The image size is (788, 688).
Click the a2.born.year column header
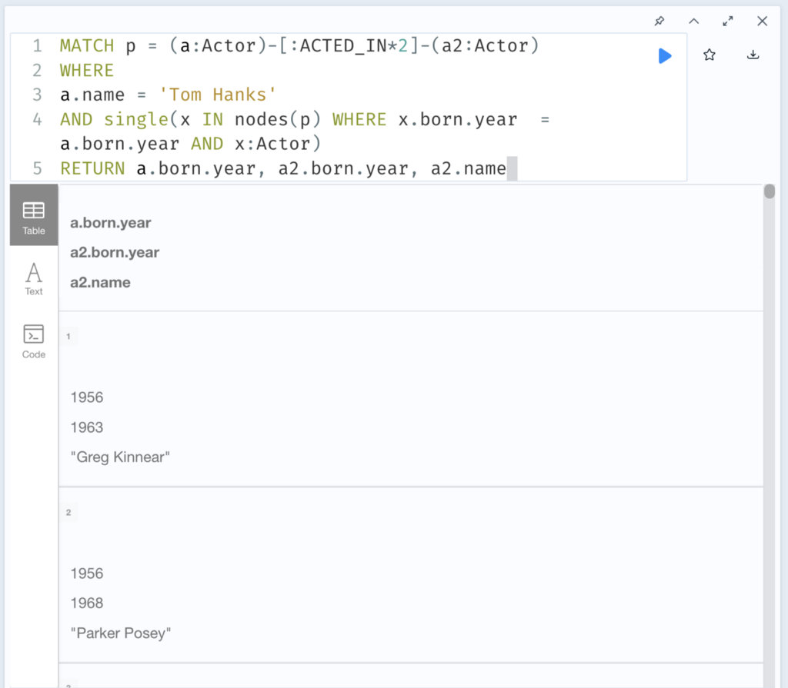coord(115,253)
